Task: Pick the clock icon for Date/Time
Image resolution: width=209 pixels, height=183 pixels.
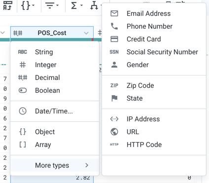Action: (x=23, y=111)
